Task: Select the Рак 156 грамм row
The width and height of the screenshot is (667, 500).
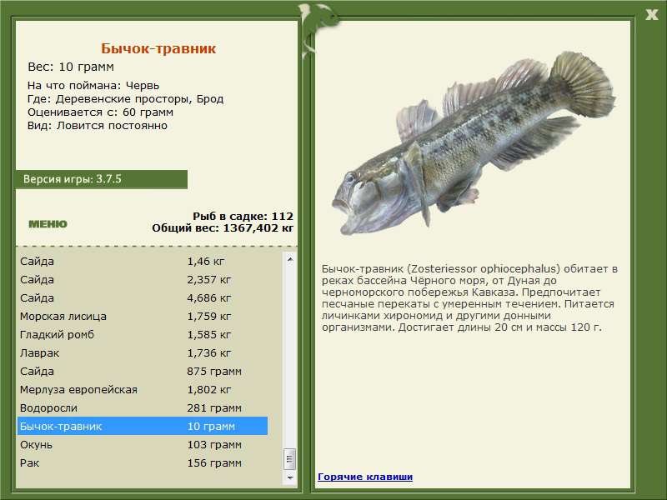Action: coord(143,462)
